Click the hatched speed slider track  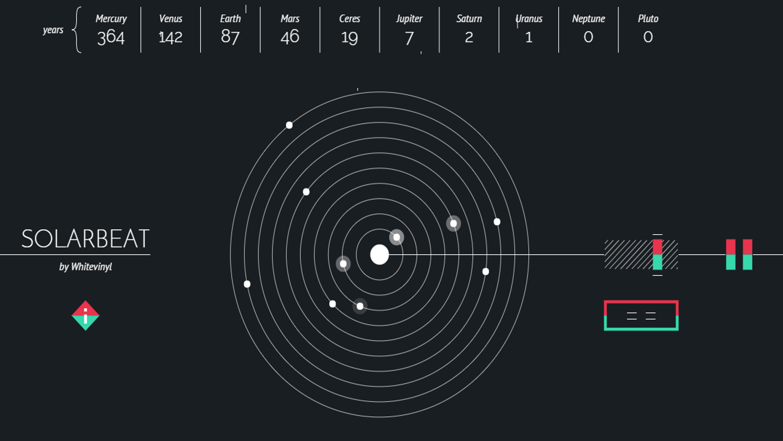pyautogui.click(x=641, y=255)
